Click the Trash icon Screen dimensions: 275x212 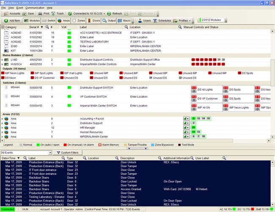(x=58, y=14)
